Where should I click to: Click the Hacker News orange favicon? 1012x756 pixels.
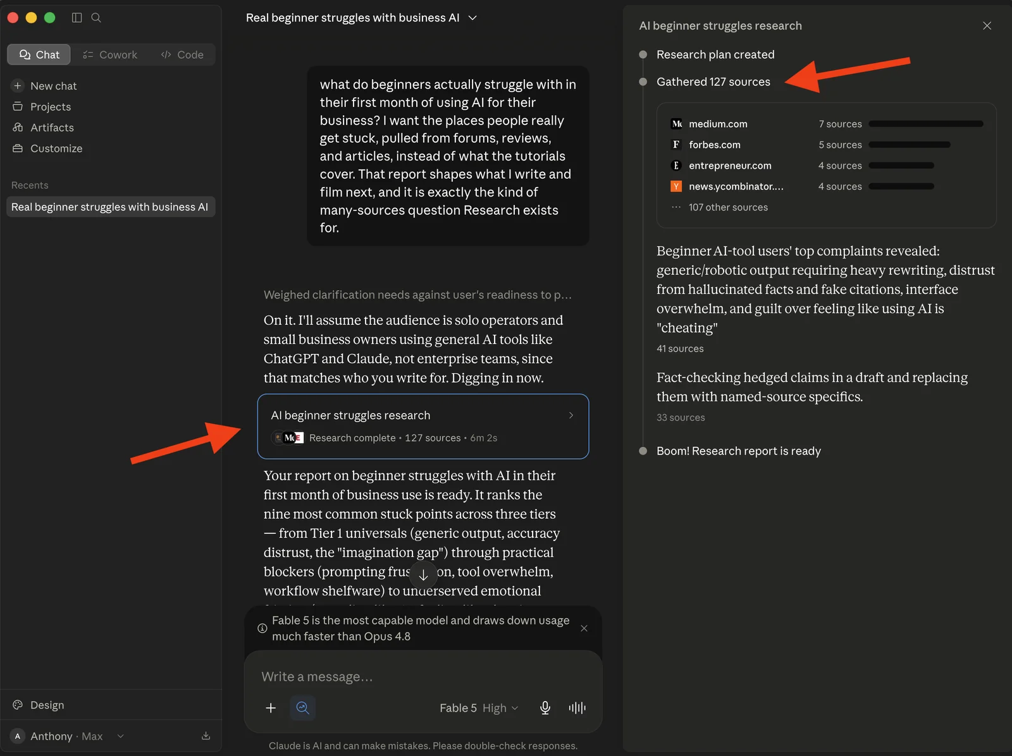[676, 186]
